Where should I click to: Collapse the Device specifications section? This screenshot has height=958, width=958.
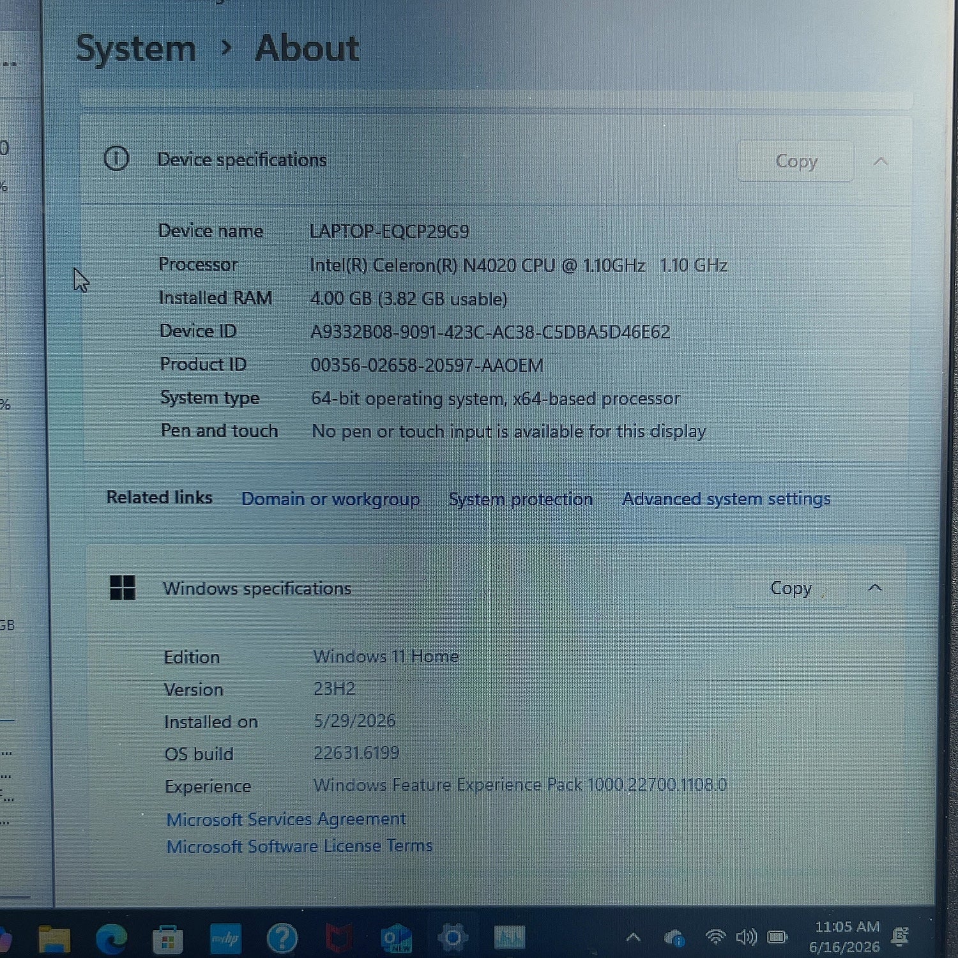(x=881, y=161)
